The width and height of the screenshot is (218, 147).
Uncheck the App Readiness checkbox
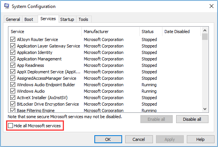coord(13,65)
